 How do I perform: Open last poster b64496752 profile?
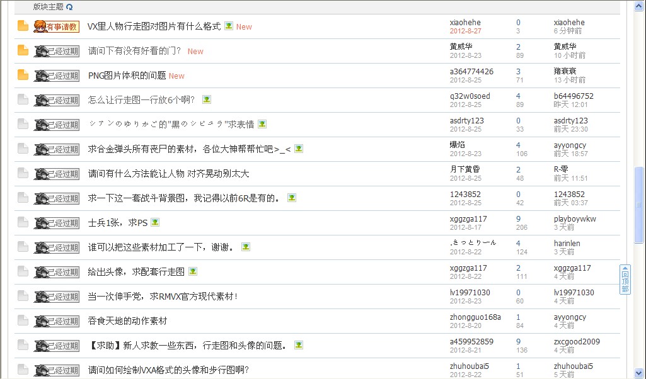coord(574,96)
